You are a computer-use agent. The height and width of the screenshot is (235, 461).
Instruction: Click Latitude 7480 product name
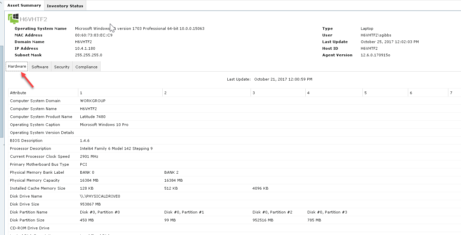[x=93, y=117]
